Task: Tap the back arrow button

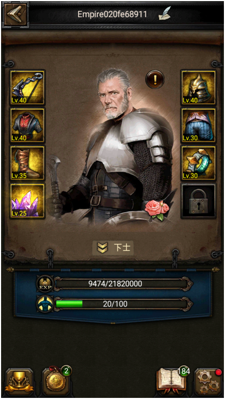Action: [x=16, y=14]
